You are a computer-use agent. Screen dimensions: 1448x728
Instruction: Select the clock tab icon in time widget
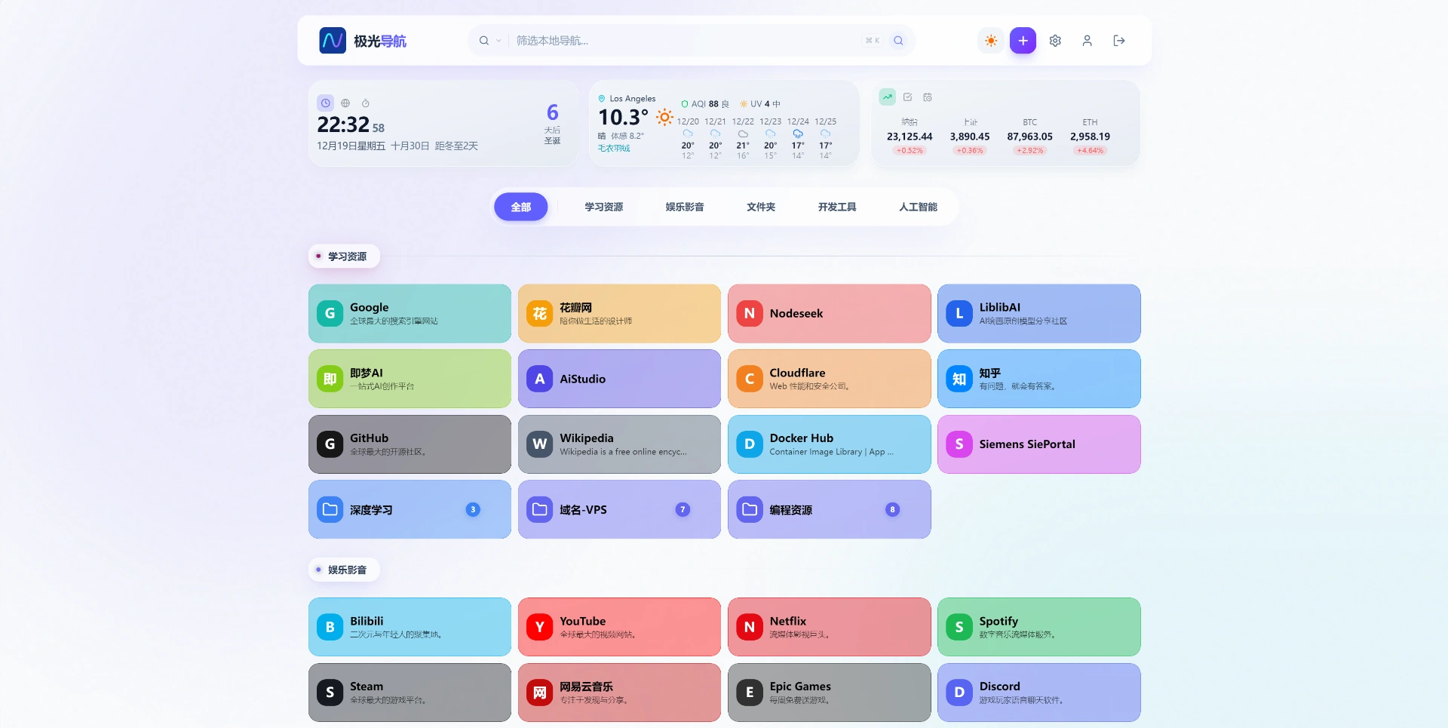(325, 103)
